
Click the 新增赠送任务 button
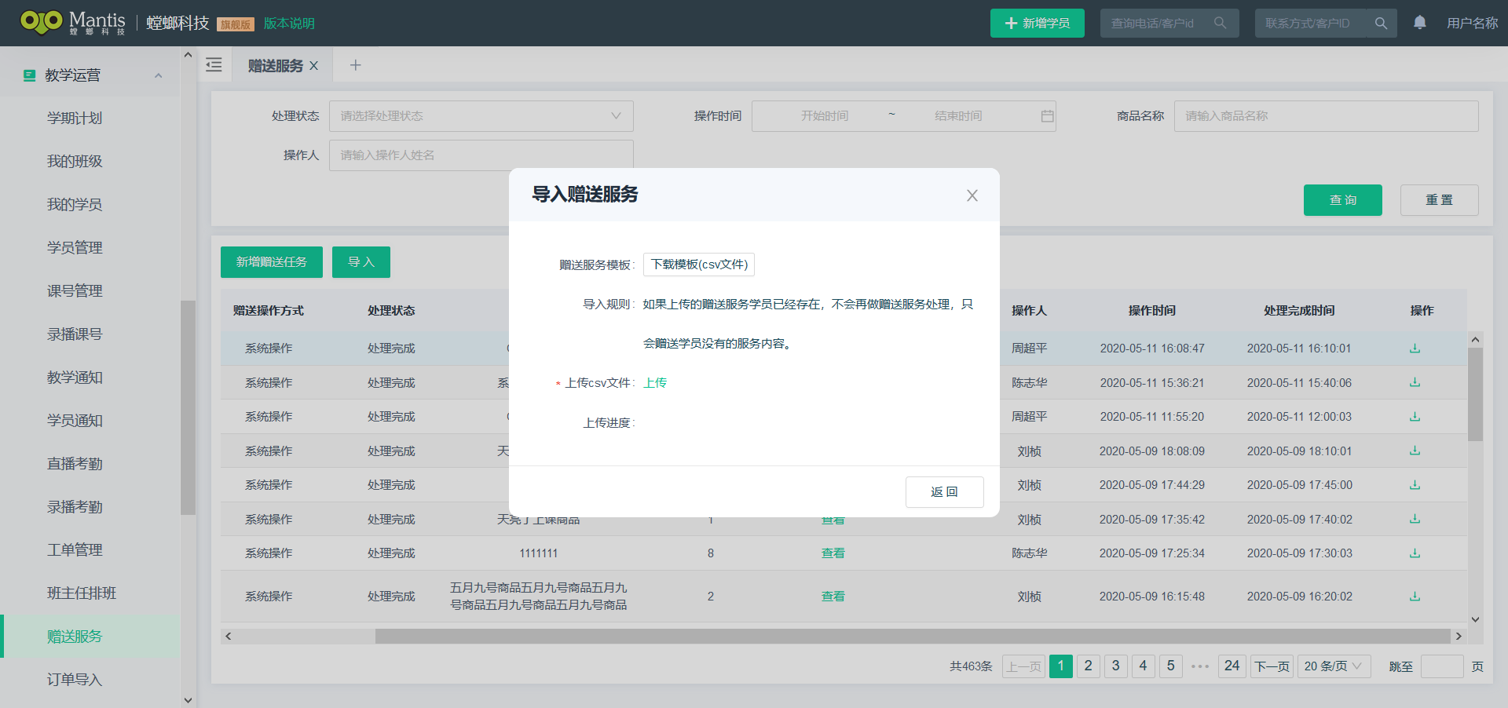pos(271,262)
